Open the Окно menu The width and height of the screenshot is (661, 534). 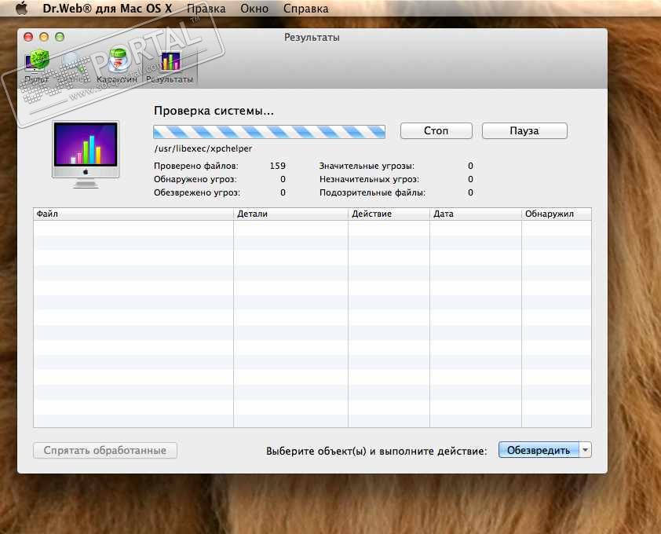[x=254, y=9]
